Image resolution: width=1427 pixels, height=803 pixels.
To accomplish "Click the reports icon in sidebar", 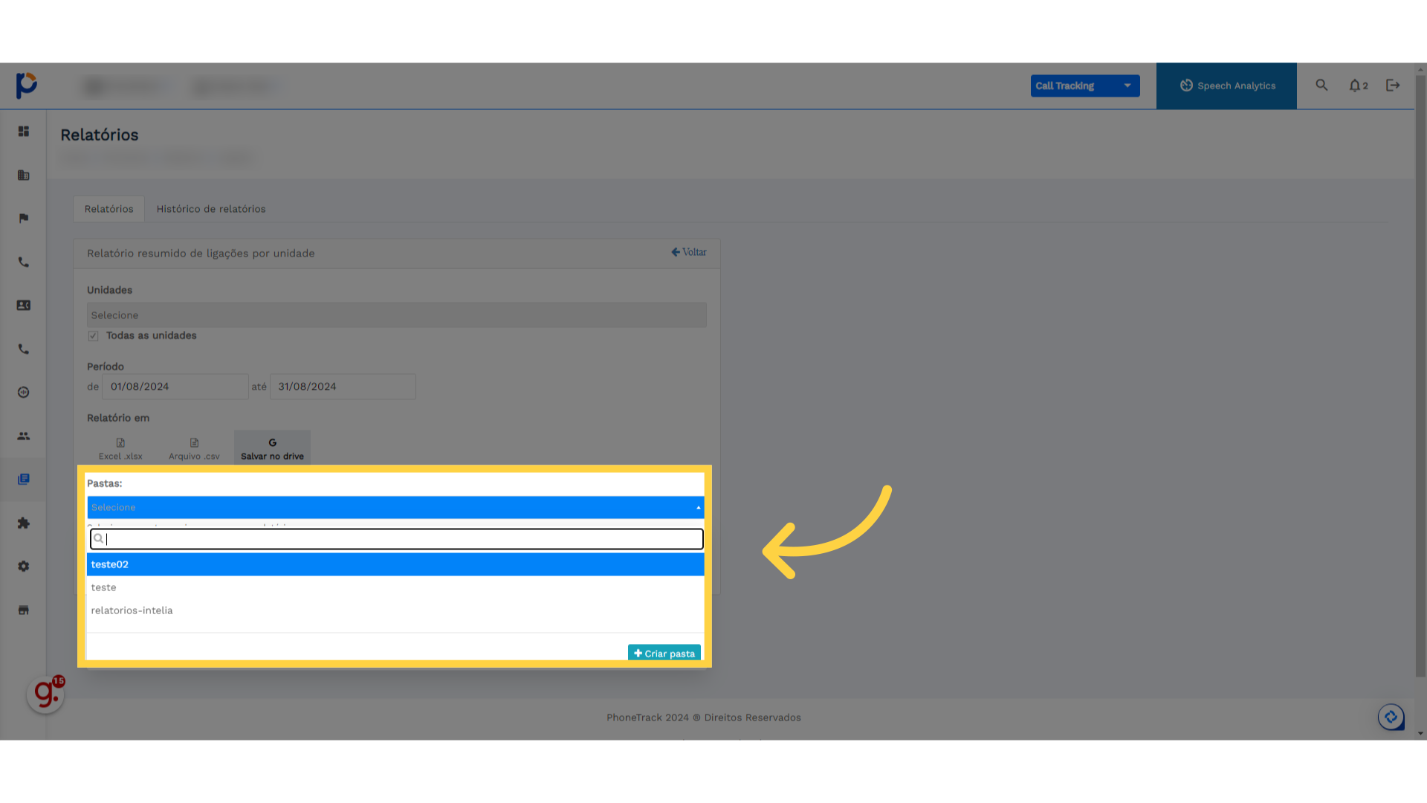I will point(24,480).
